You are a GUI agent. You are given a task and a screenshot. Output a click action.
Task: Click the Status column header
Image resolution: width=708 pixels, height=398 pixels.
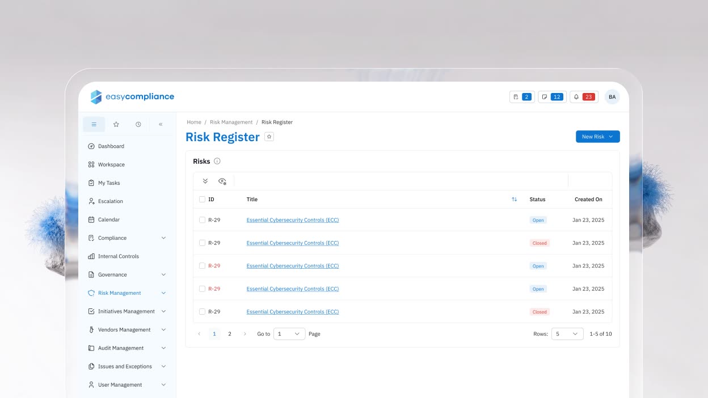(537, 200)
